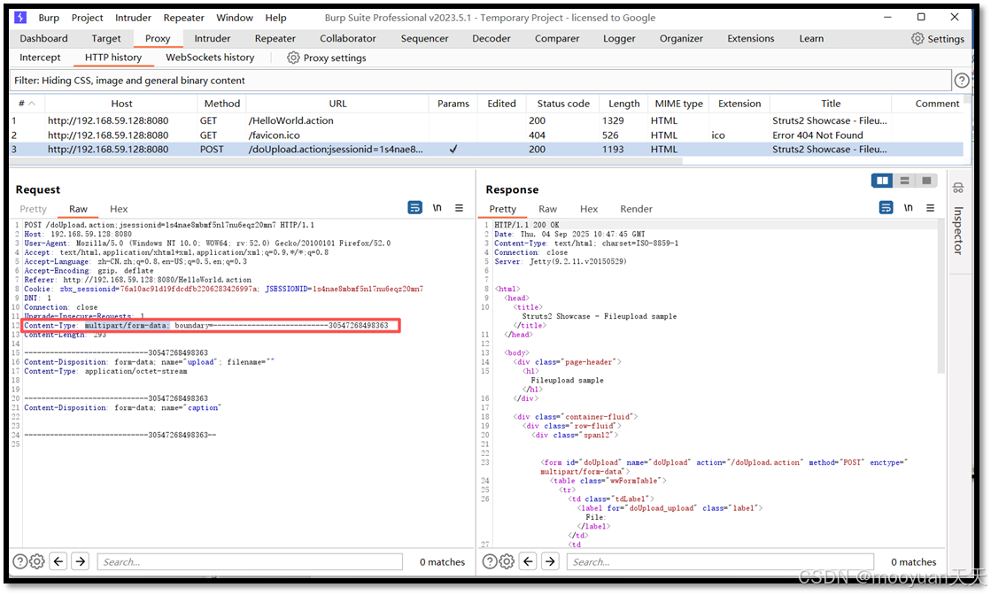991x595 pixels.
Task: Click the Response pane vertical scrollbar
Action: [x=941, y=297]
